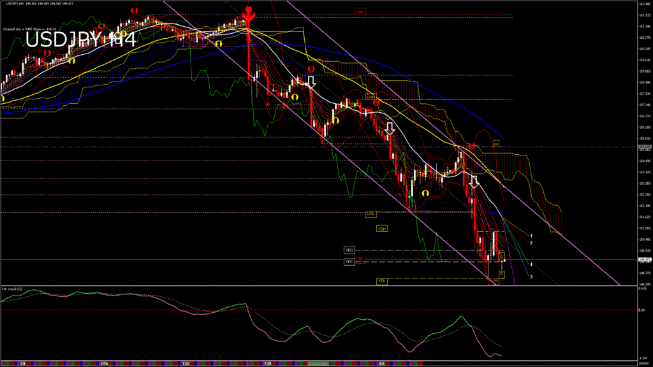Select the YDC price level label
The height and width of the screenshot is (367, 653).
tap(349, 261)
